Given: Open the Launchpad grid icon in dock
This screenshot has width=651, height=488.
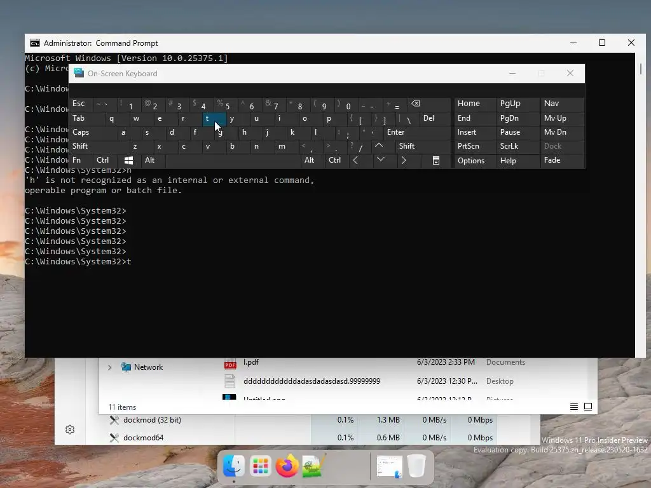Looking at the screenshot, I should pos(260,466).
